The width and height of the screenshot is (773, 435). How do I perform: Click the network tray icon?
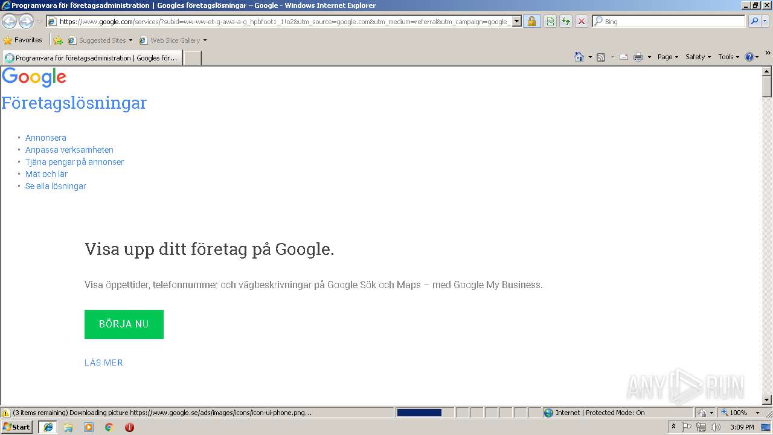point(701,427)
